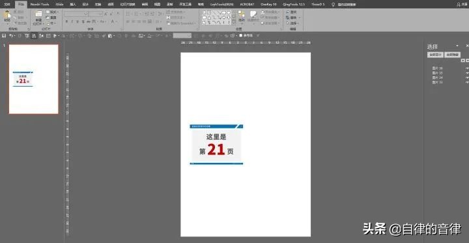The height and width of the screenshot is (243, 469).
Task: Toggle Bold formatting in the font group
Action: pos(66,21)
